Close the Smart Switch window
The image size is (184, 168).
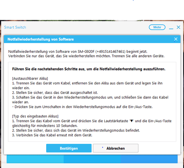178,27
